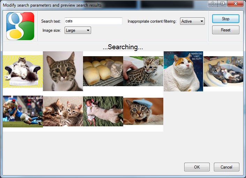Choose the cat wearing blue beret image
Screen dimensions: 246x178
pos(143,111)
